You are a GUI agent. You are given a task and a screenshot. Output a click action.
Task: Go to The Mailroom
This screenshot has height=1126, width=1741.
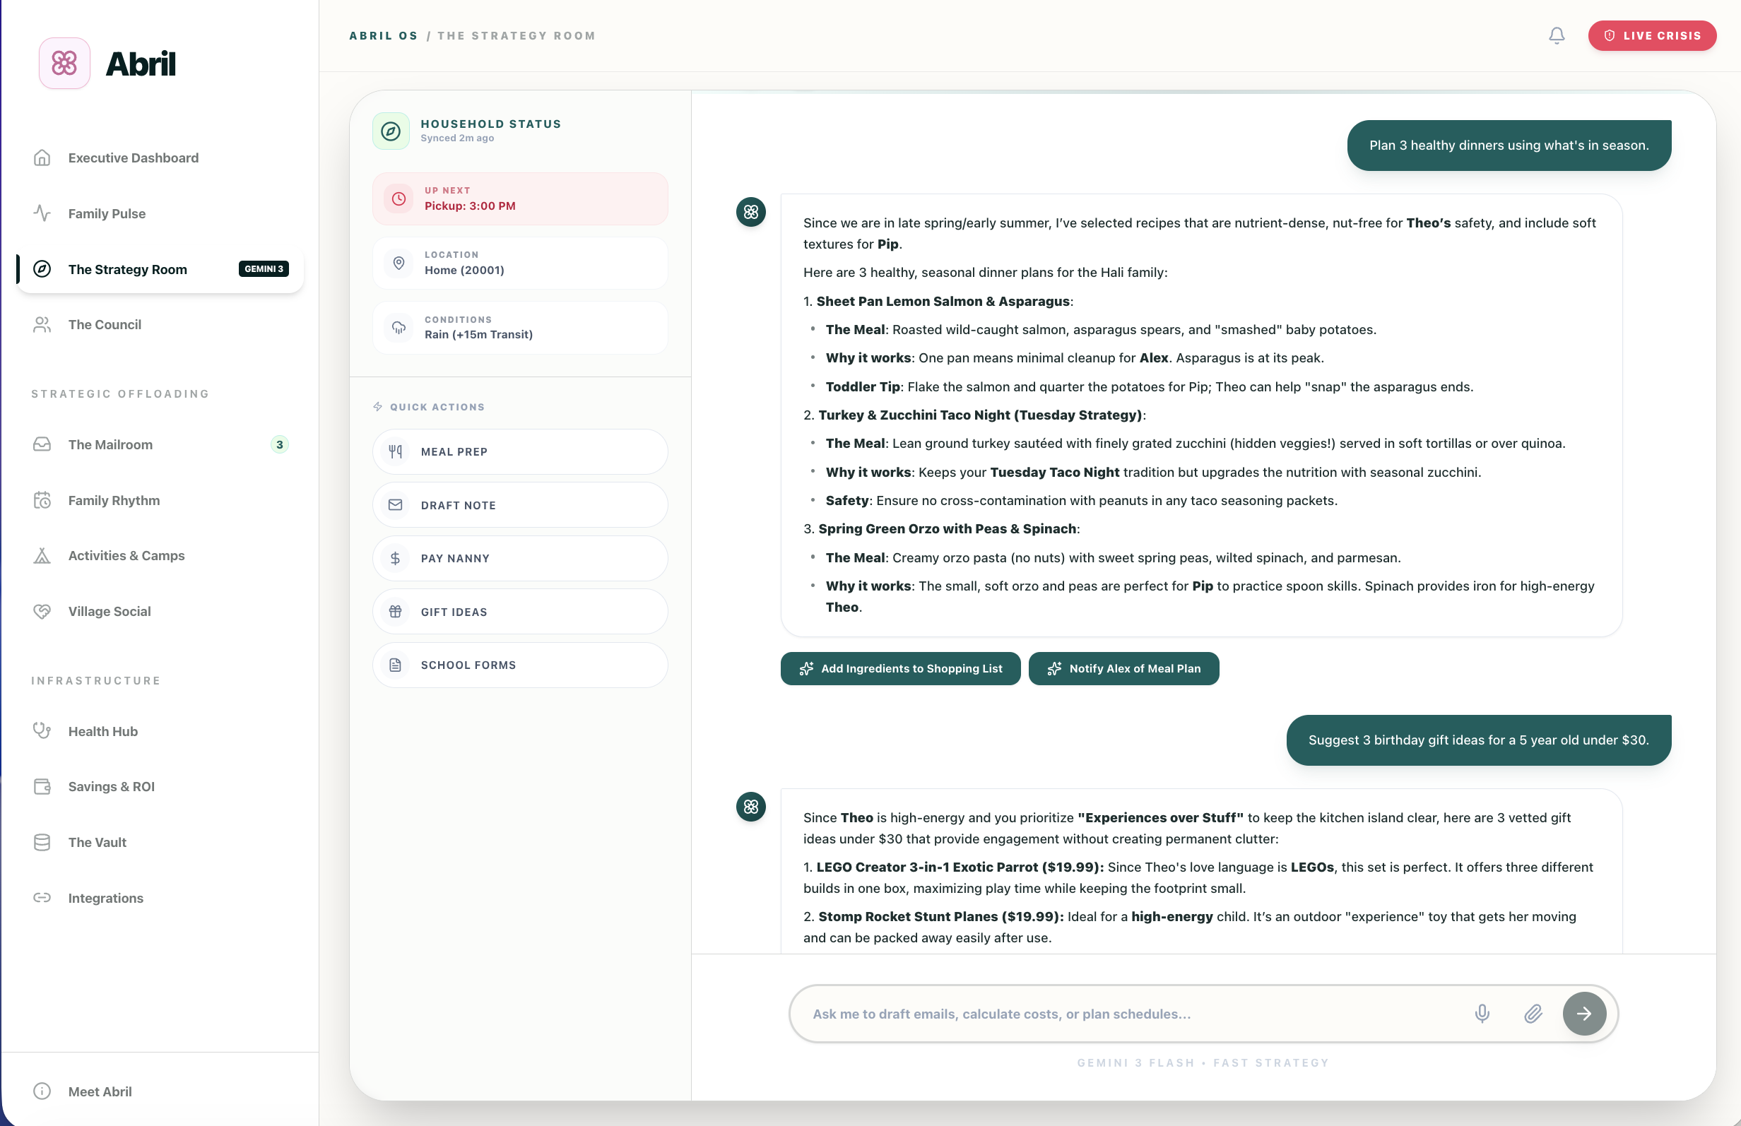pyautogui.click(x=110, y=444)
